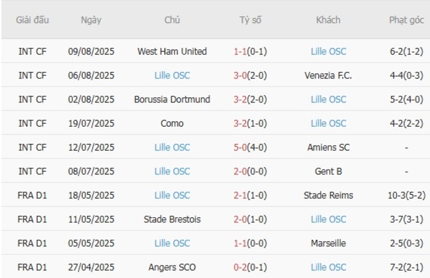
Task: Click the "Tỷ số" column header
Action: 250,20
